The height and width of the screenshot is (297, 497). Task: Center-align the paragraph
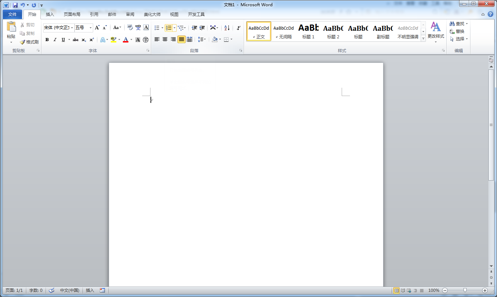165,39
